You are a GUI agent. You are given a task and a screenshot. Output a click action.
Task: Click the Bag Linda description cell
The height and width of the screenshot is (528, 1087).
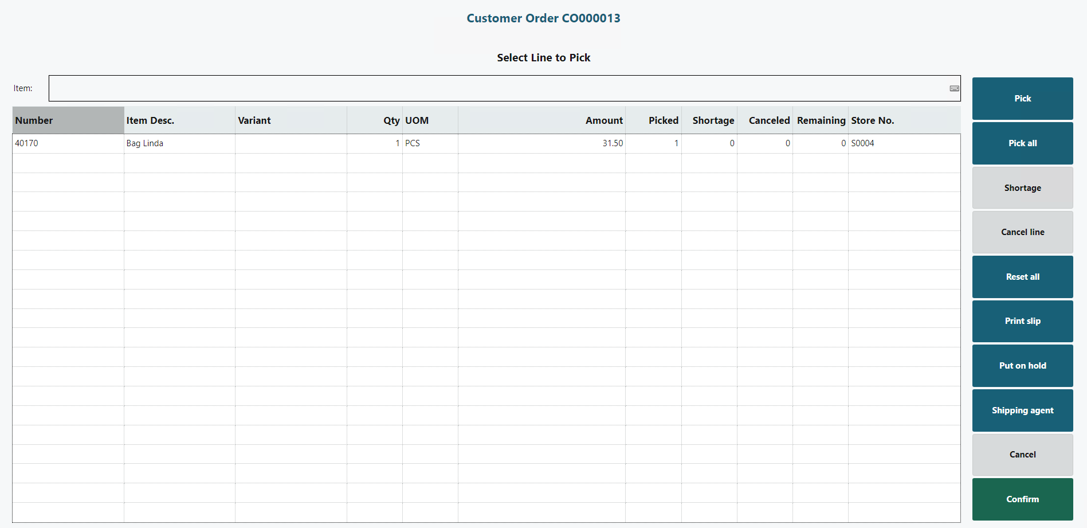click(179, 143)
